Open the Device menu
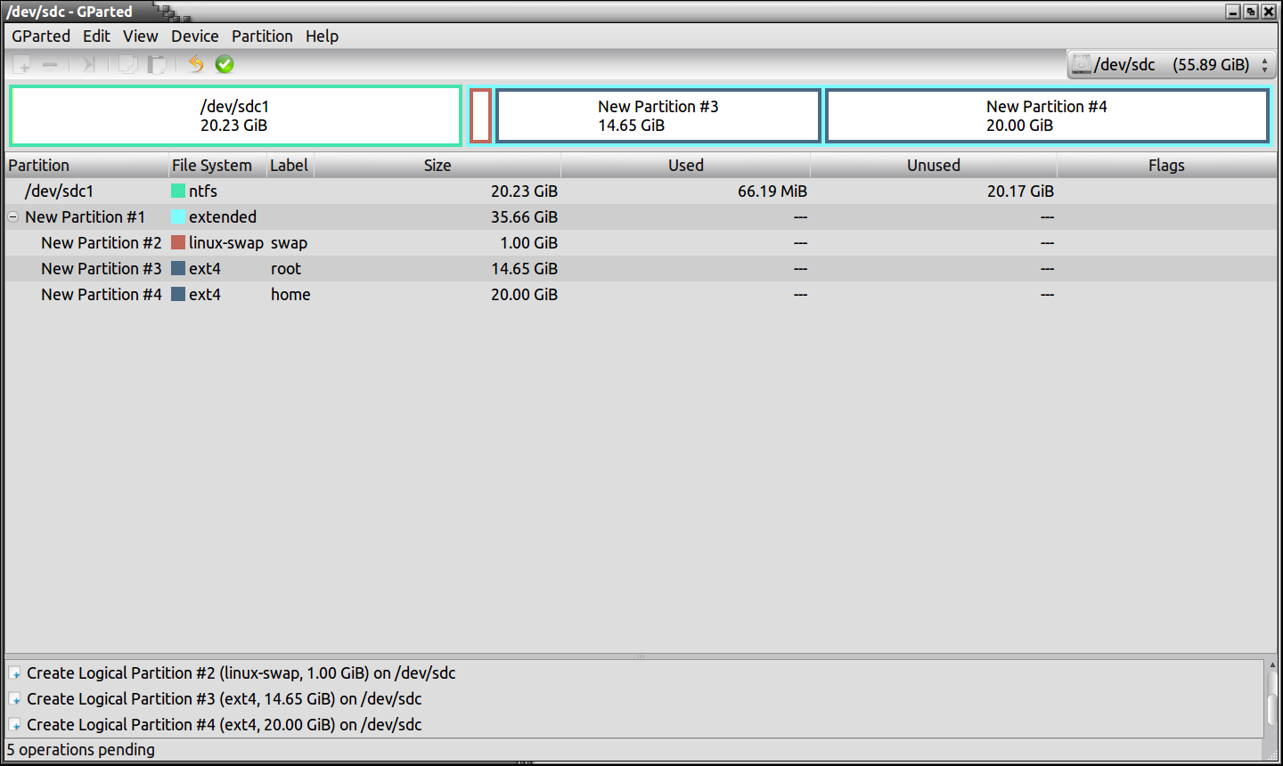 coord(195,37)
